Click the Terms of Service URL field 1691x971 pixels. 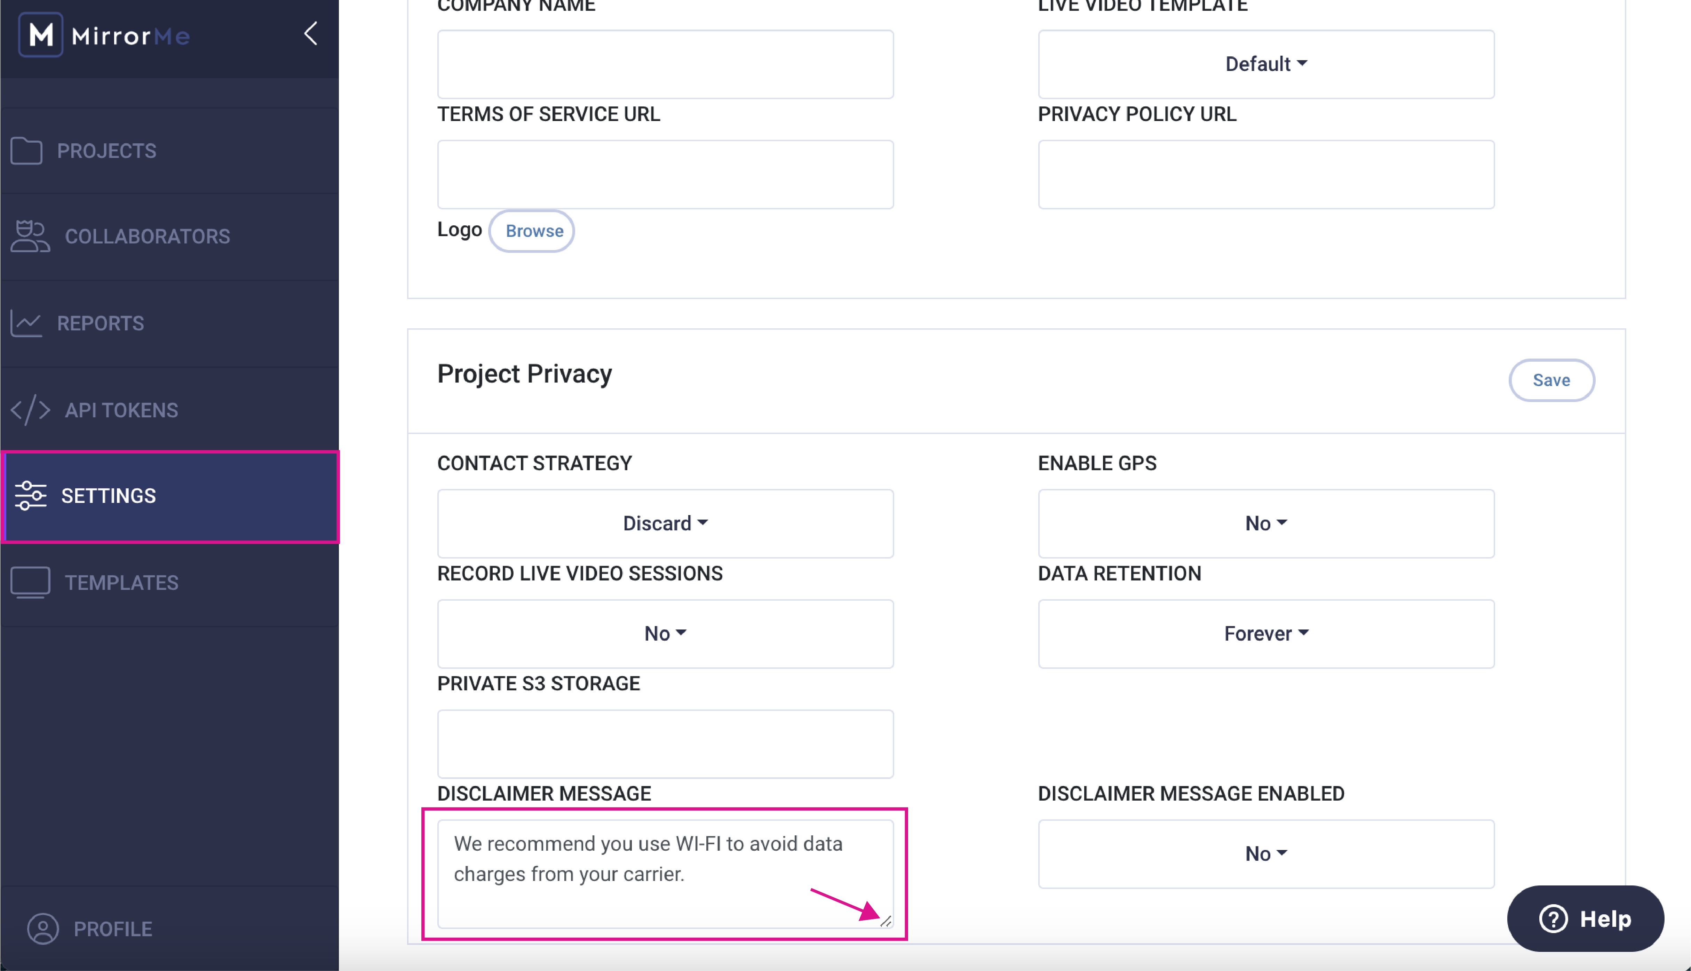(665, 174)
